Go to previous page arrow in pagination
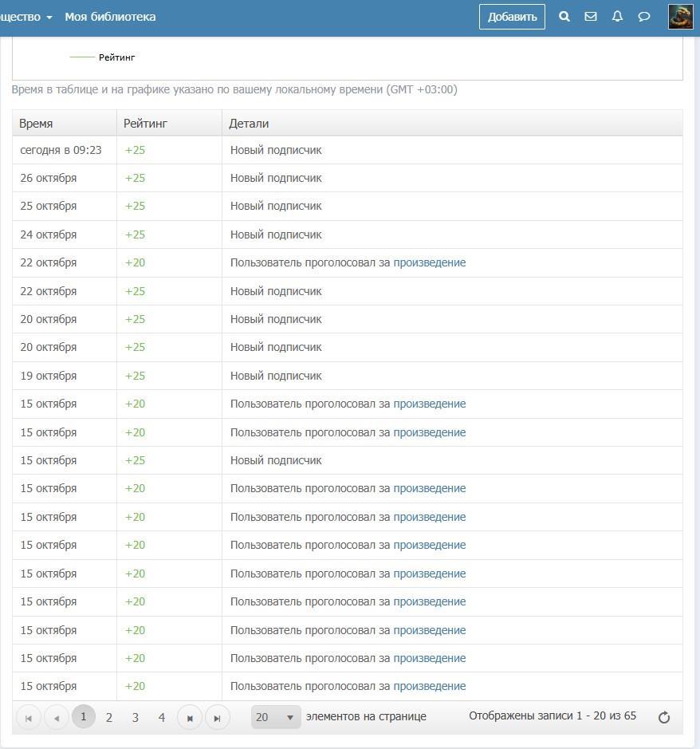 pos(56,718)
